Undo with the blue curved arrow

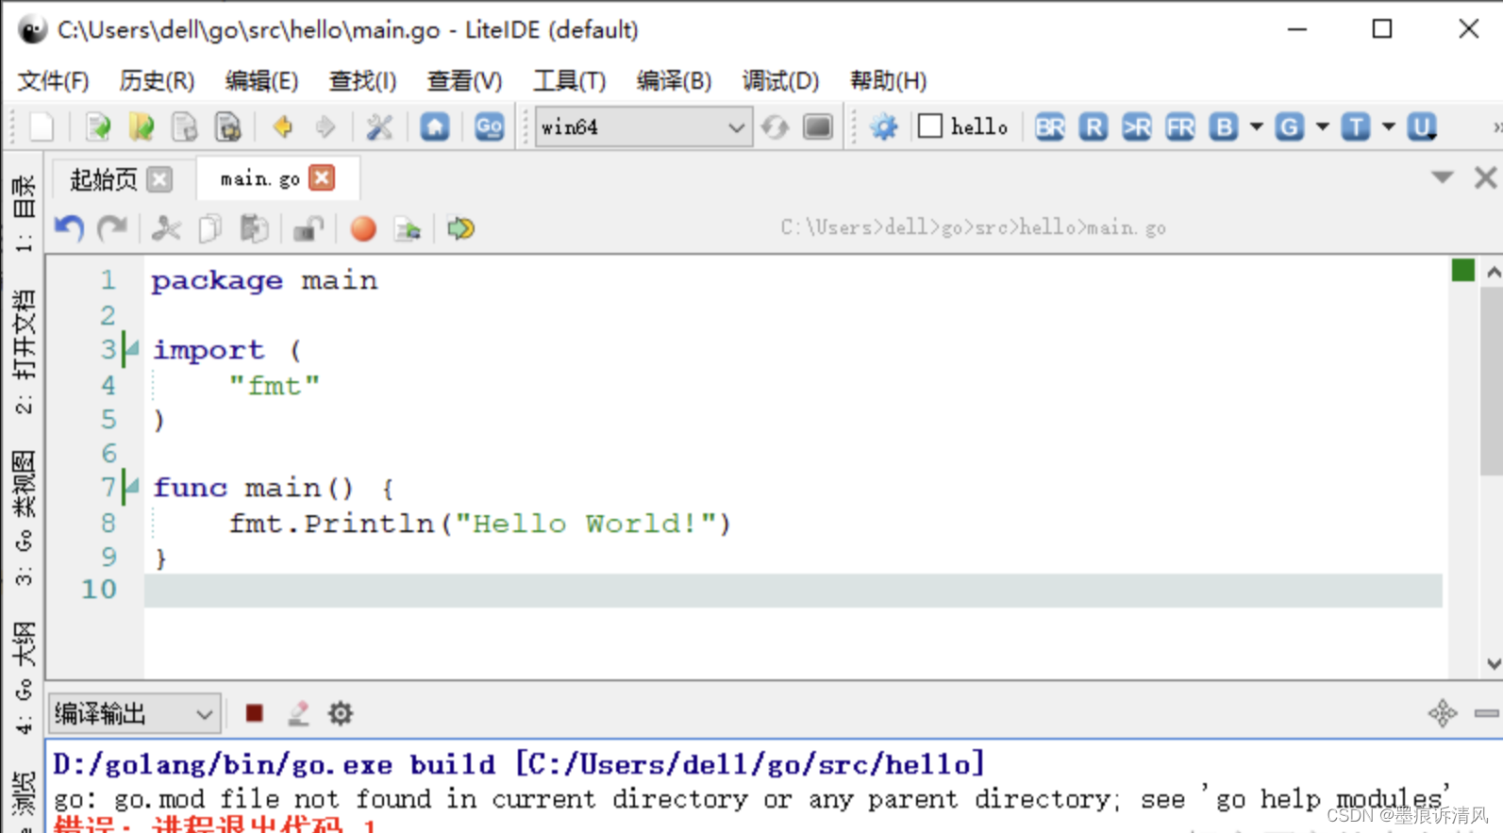click(x=69, y=228)
